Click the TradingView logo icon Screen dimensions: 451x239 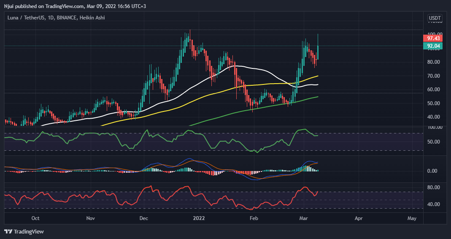[x=8, y=231]
